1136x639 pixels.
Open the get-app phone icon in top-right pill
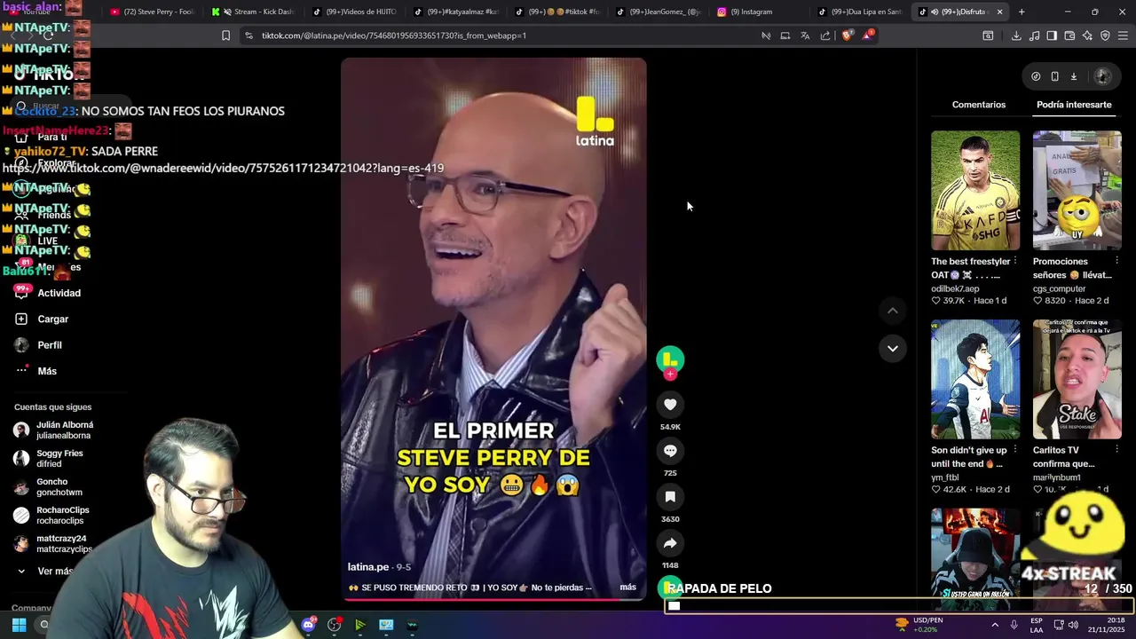(x=1054, y=76)
